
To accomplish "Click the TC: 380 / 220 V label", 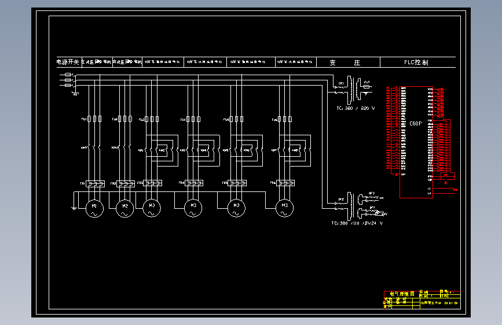I will pyautogui.click(x=356, y=108).
